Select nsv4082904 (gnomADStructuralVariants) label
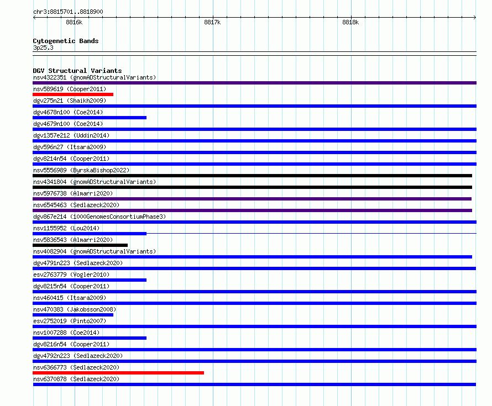 tap(95, 251)
